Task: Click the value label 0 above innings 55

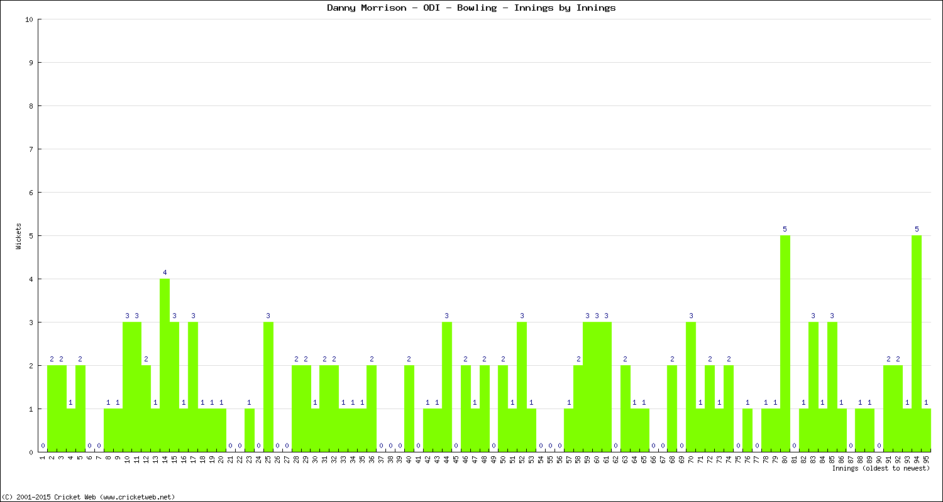Action: pyautogui.click(x=550, y=446)
